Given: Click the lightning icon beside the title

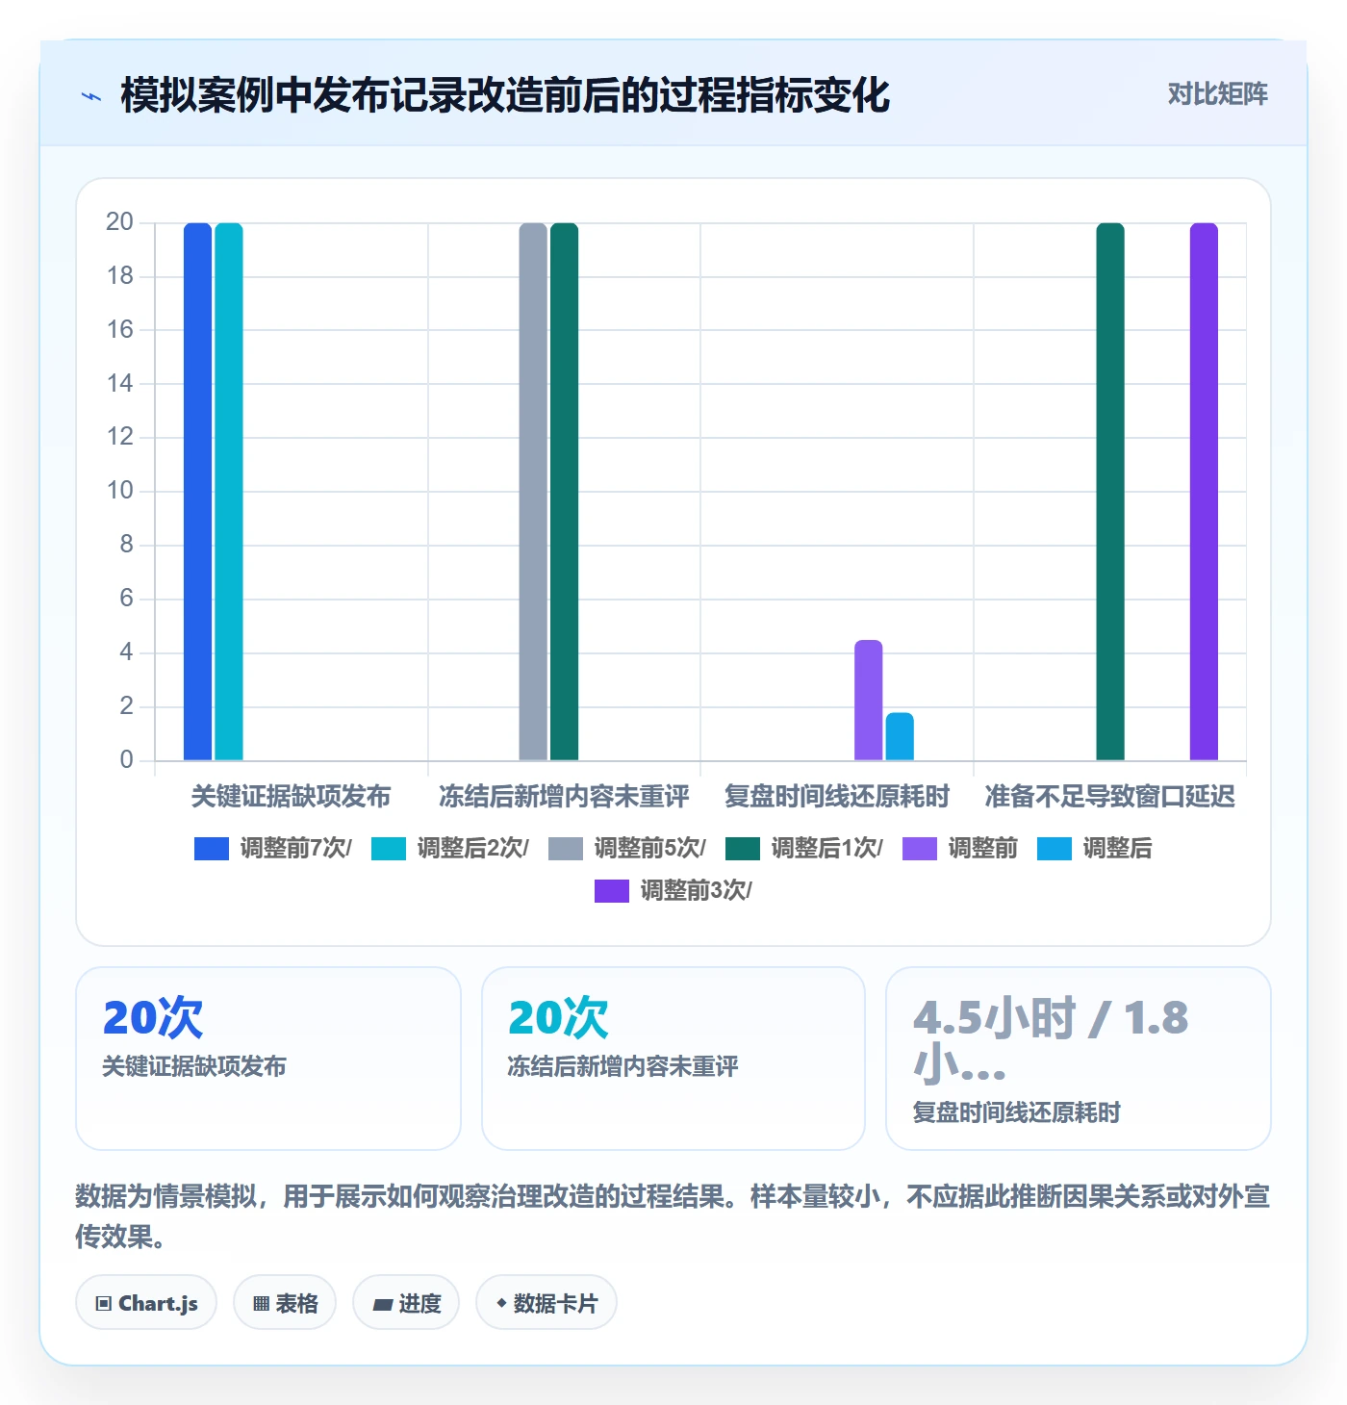Looking at the screenshot, I should pyautogui.click(x=91, y=96).
